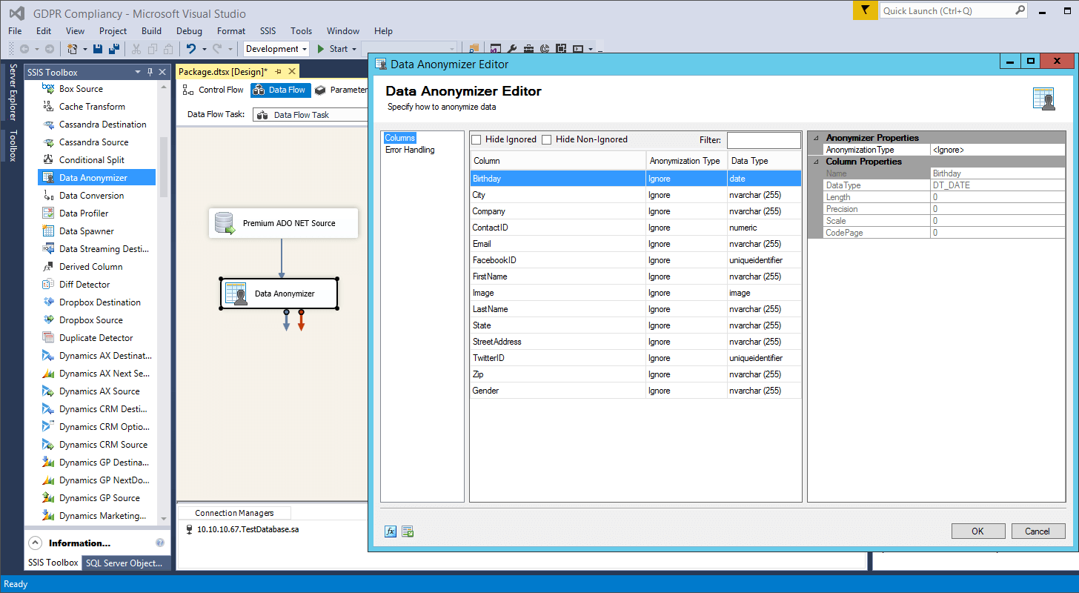Pin the SSIS Toolbox panel
The height and width of the screenshot is (593, 1079).
(150, 72)
